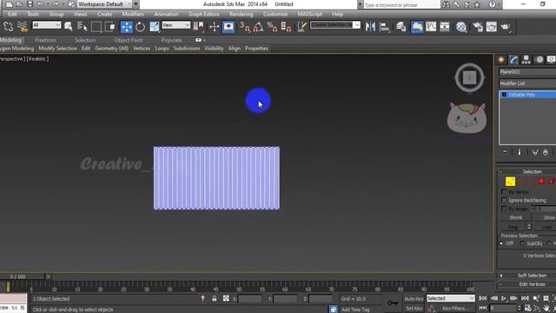Image resolution: width=556 pixels, height=313 pixels.
Task: Toggle the Percent Snap icon
Action: tap(272, 27)
